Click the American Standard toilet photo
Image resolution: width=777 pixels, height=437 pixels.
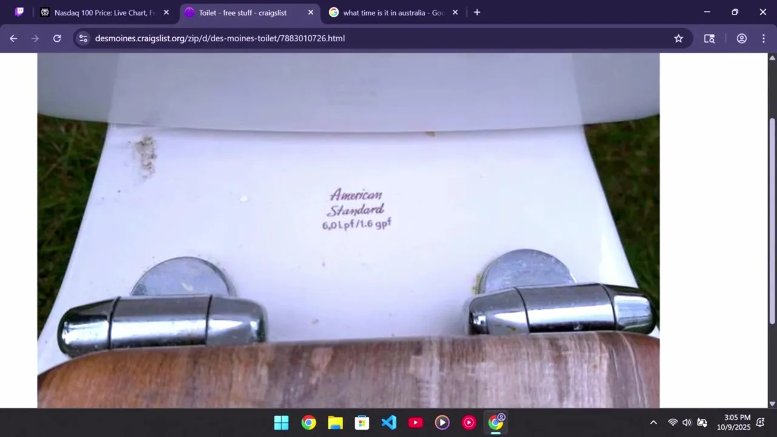[x=348, y=231]
